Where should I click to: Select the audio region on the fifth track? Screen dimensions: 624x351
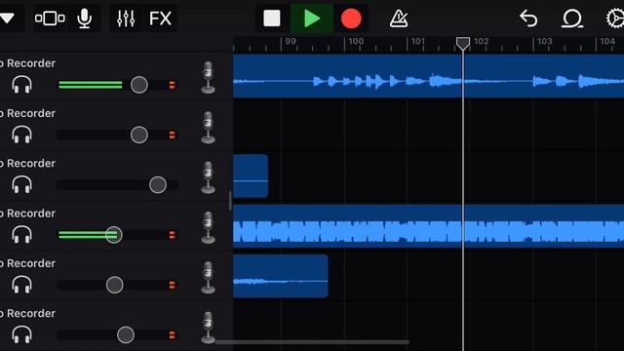point(281,276)
